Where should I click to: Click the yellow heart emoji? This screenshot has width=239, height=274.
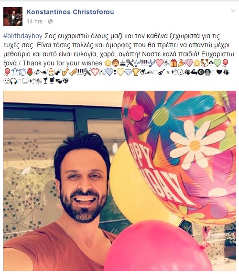point(120,72)
